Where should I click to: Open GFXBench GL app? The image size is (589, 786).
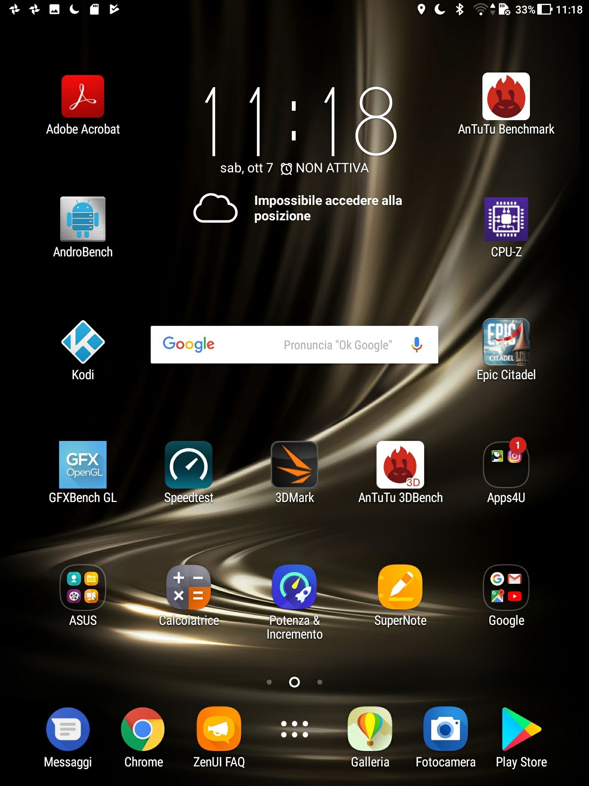coord(83,464)
